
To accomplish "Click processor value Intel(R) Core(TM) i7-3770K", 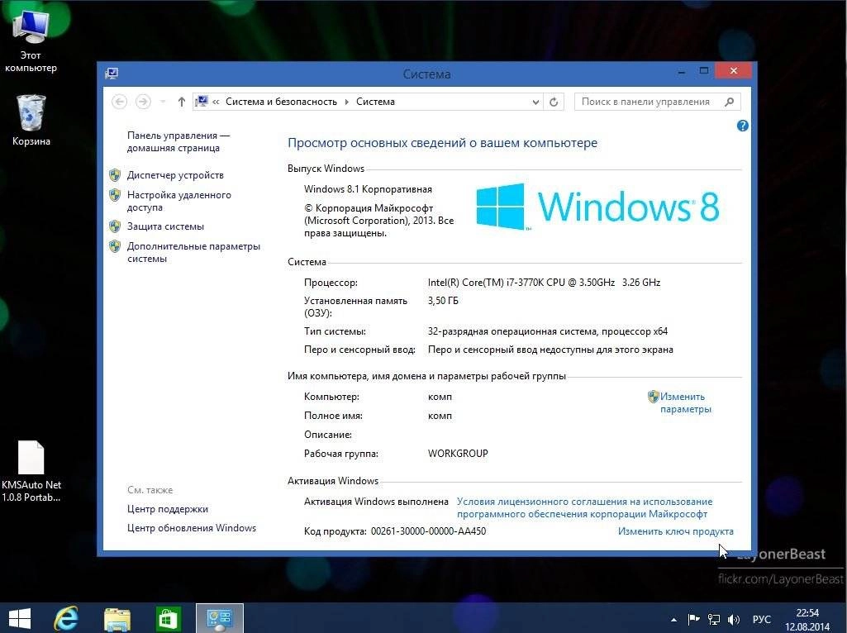I will pos(544,282).
